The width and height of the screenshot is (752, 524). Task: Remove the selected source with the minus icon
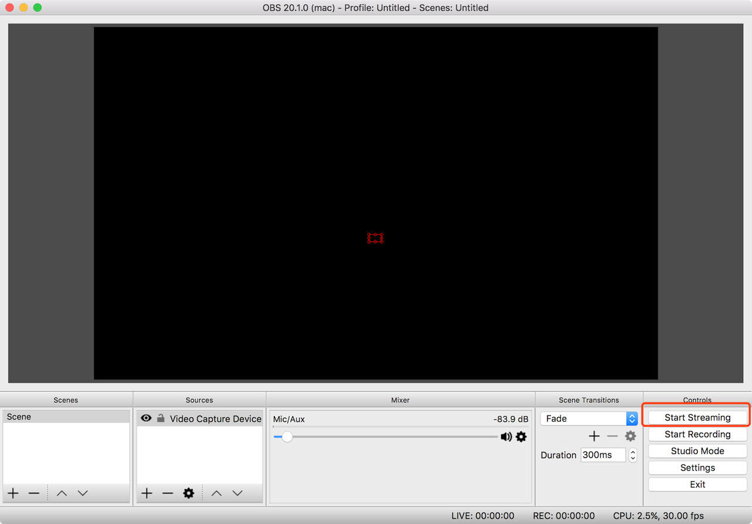[168, 493]
